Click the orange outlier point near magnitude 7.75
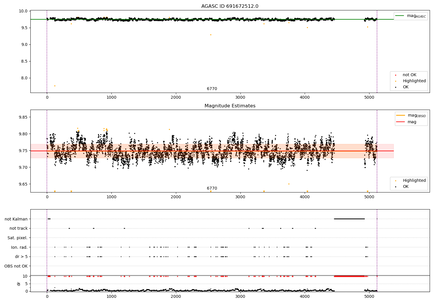The image size is (434, 303). coord(55,86)
